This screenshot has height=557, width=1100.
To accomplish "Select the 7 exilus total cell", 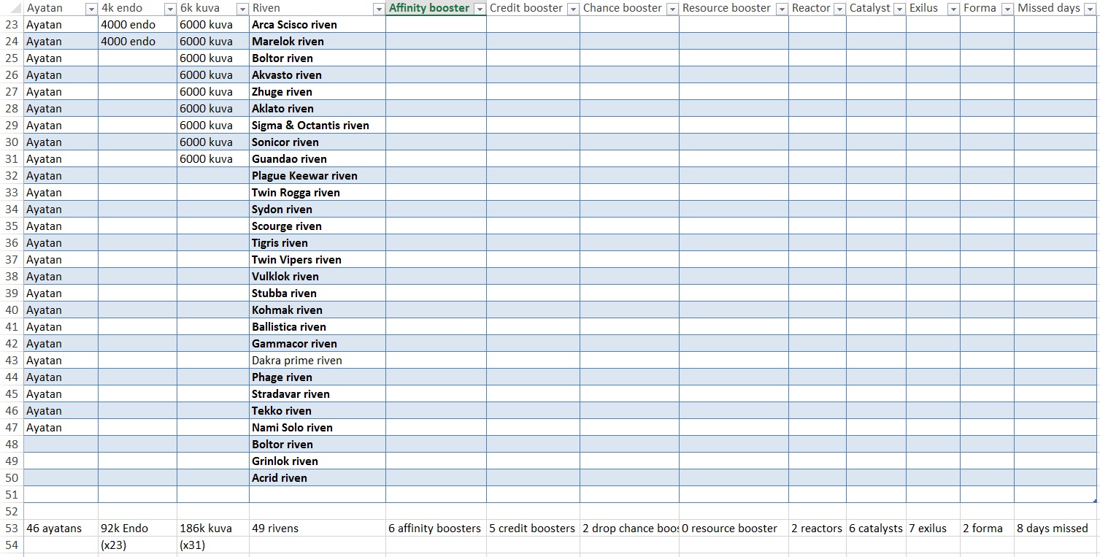I will point(933,528).
